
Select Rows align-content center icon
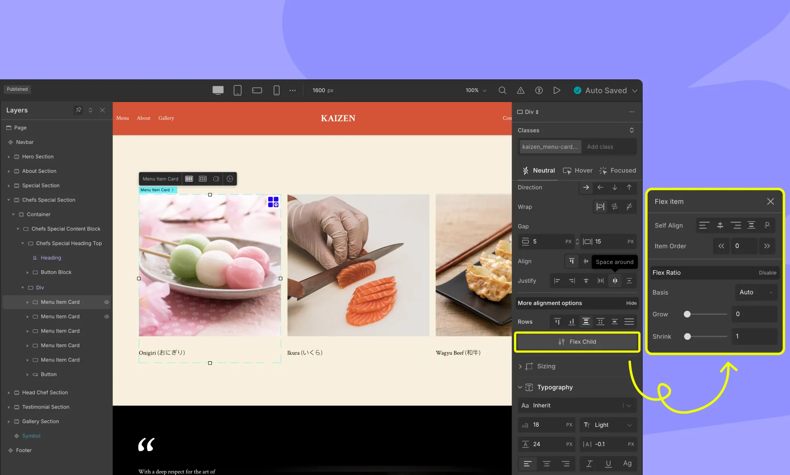pos(586,322)
